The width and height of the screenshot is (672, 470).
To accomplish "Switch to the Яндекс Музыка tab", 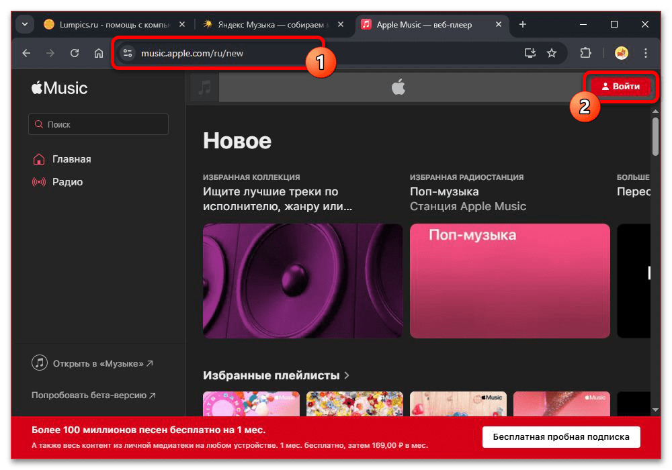I will click(x=271, y=24).
